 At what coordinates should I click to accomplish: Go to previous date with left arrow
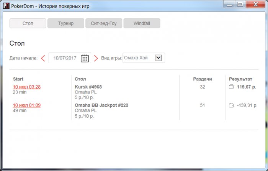point(43,58)
